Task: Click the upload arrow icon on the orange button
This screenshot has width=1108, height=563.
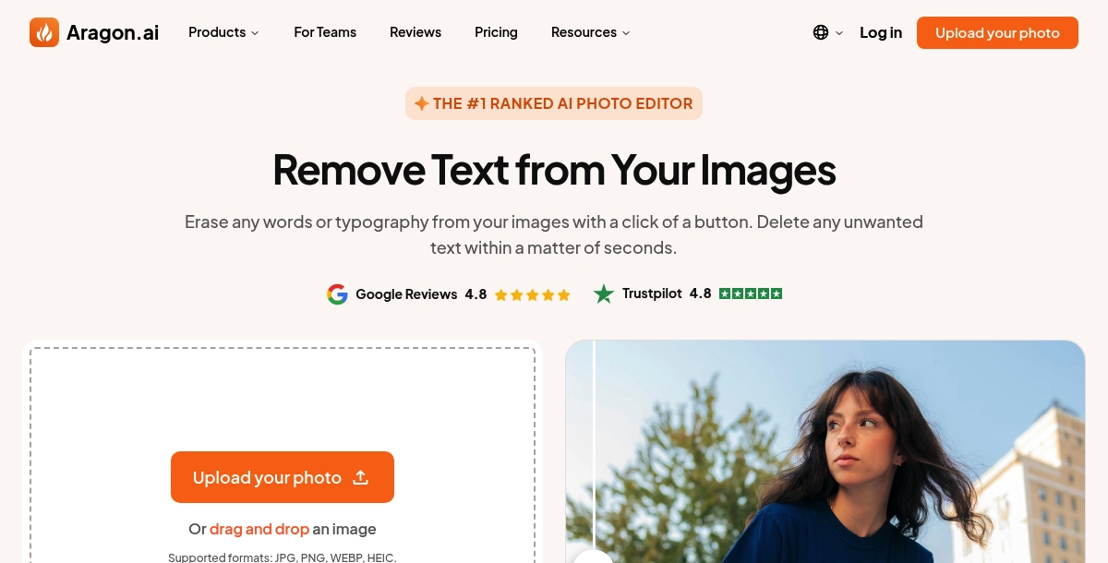Action: (360, 477)
